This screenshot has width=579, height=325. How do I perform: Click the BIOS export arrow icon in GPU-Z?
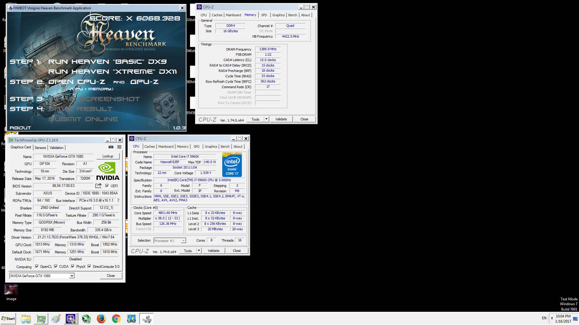(98, 186)
